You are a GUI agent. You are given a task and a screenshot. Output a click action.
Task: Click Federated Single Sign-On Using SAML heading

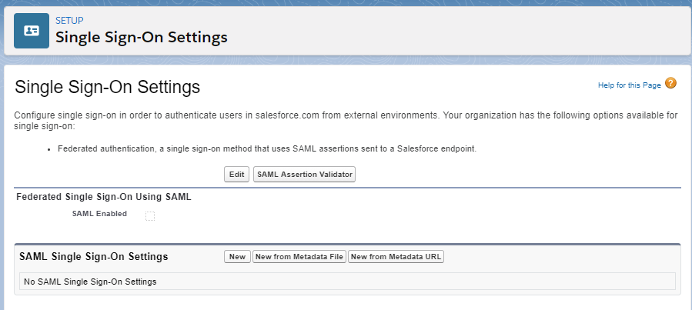click(104, 197)
